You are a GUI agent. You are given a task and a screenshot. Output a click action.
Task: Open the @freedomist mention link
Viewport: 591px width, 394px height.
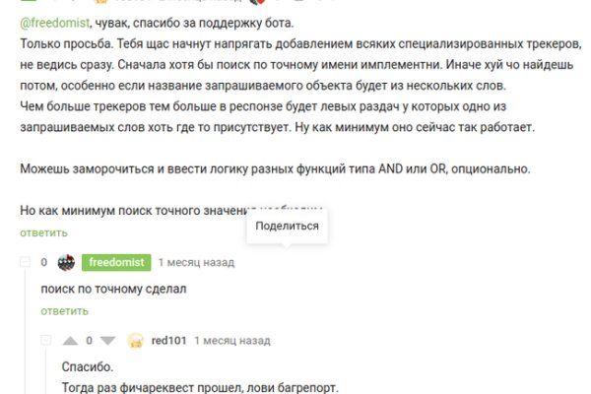tap(51, 23)
